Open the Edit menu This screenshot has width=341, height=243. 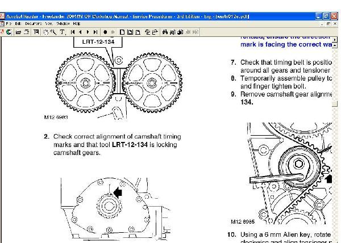pyautogui.click(x=18, y=23)
